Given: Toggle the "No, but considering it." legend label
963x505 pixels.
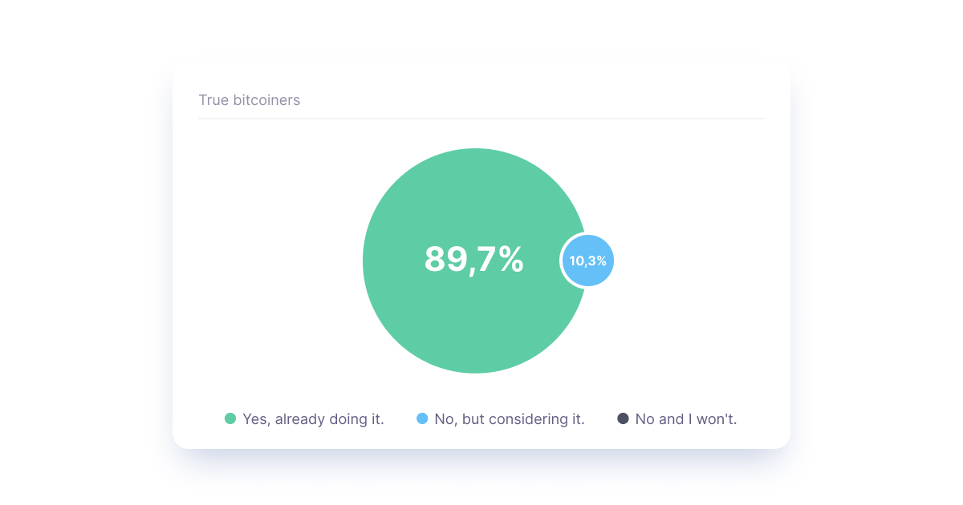Looking at the screenshot, I should pos(509,418).
